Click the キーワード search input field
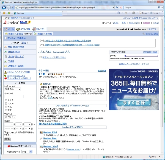The width and height of the screenshot is (165, 160). coord(14,97)
